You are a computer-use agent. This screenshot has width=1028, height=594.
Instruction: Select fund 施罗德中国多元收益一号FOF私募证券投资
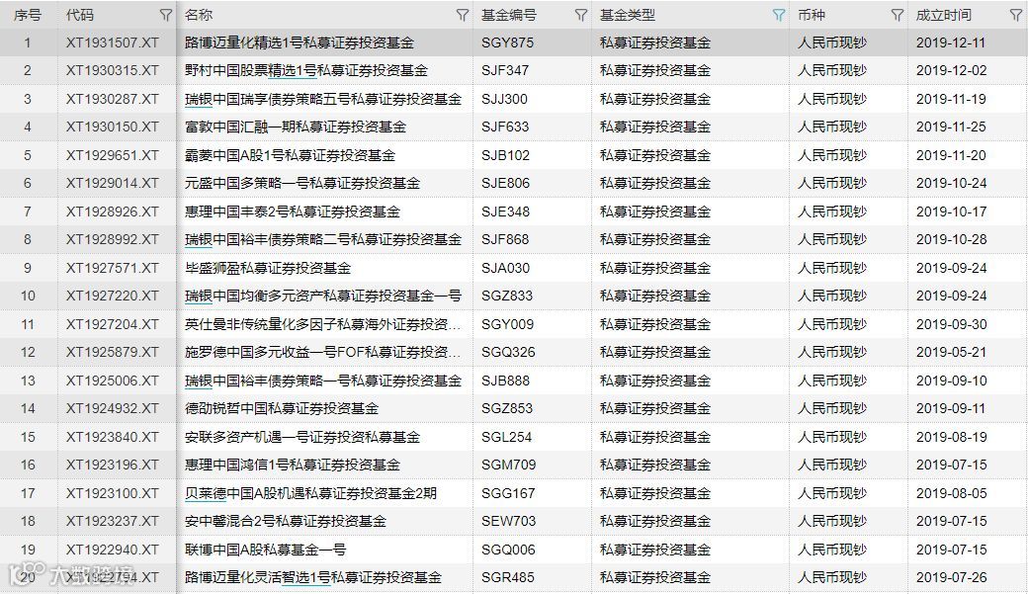coord(322,352)
